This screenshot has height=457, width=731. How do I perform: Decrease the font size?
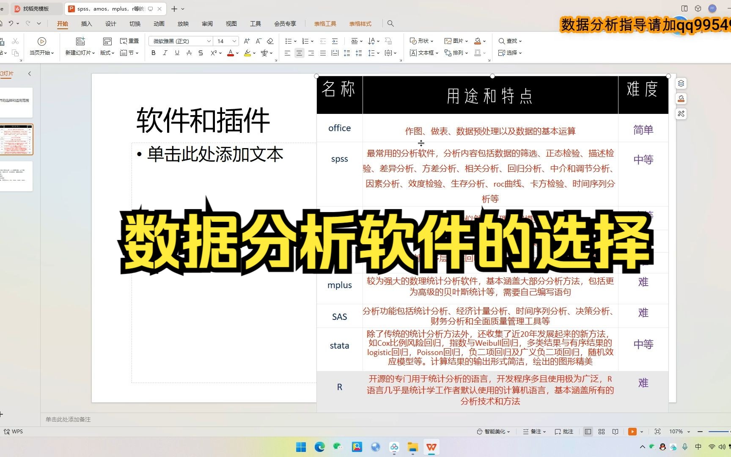(x=258, y=41)
